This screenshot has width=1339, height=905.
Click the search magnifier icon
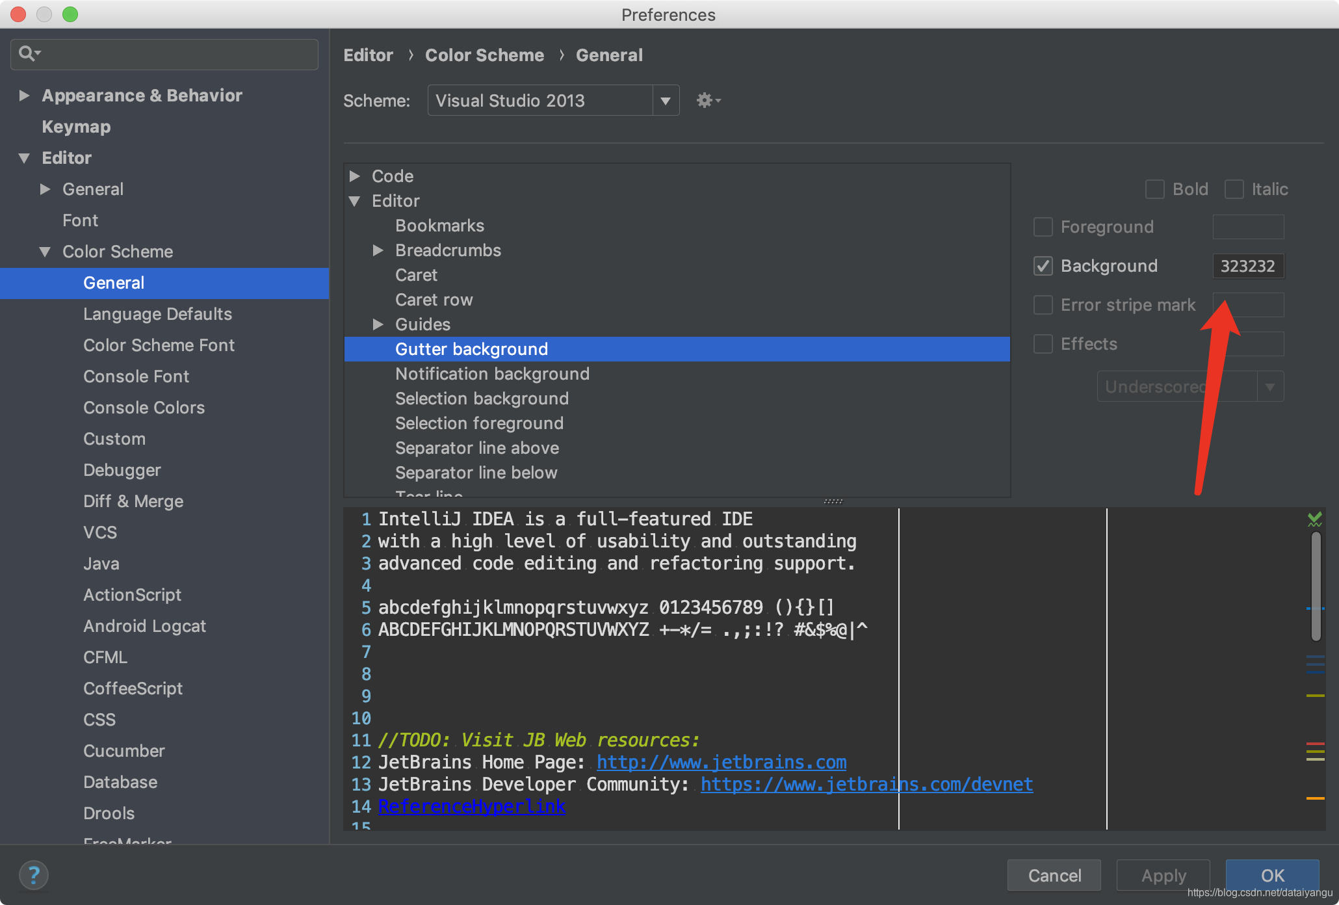pos(27,53)
